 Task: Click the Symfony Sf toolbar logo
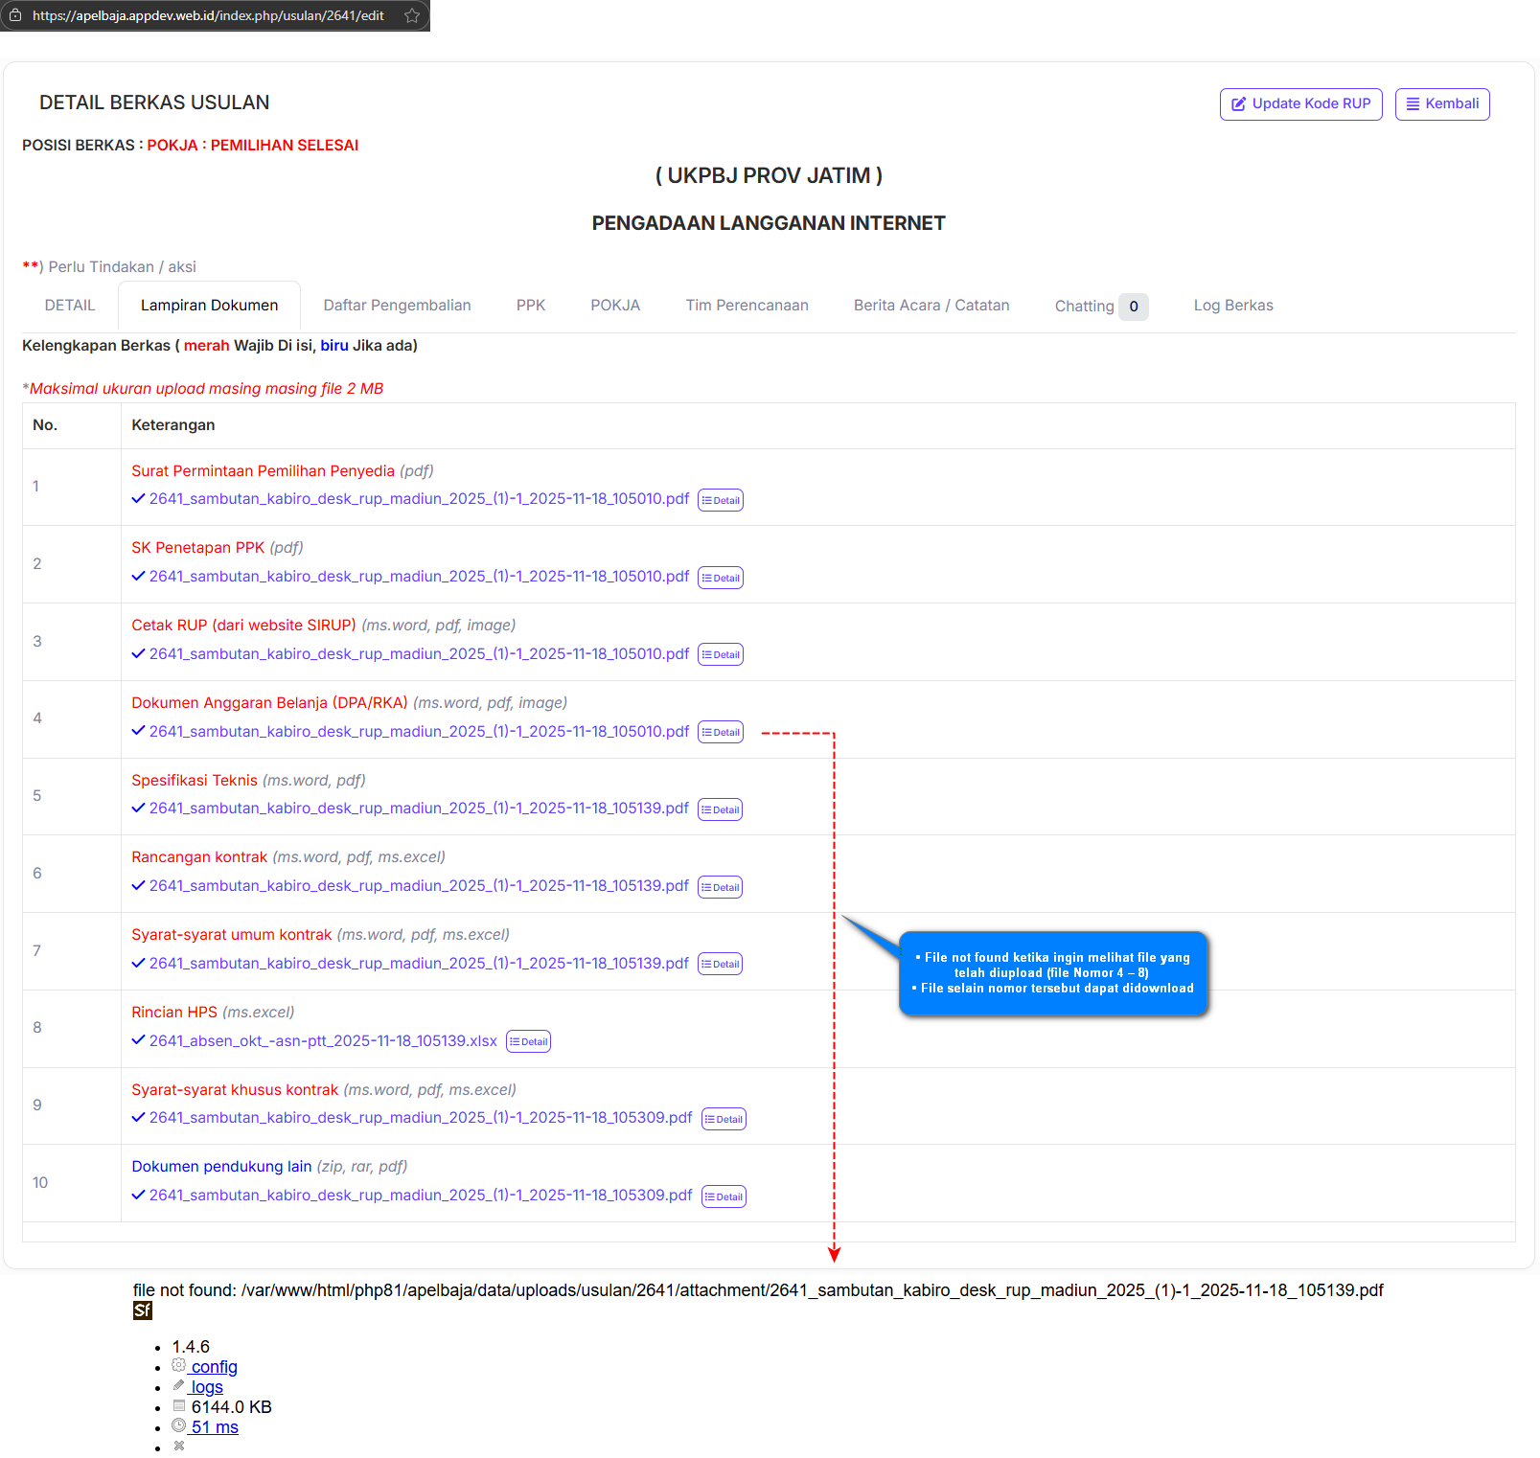(143, 1310)
